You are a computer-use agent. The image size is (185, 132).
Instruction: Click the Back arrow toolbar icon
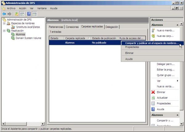[x=4, y=14]
